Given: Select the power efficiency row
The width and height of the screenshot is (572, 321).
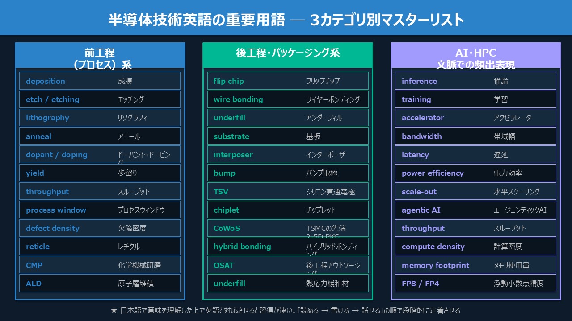Looking at the screenshot, I should [475, 173].
